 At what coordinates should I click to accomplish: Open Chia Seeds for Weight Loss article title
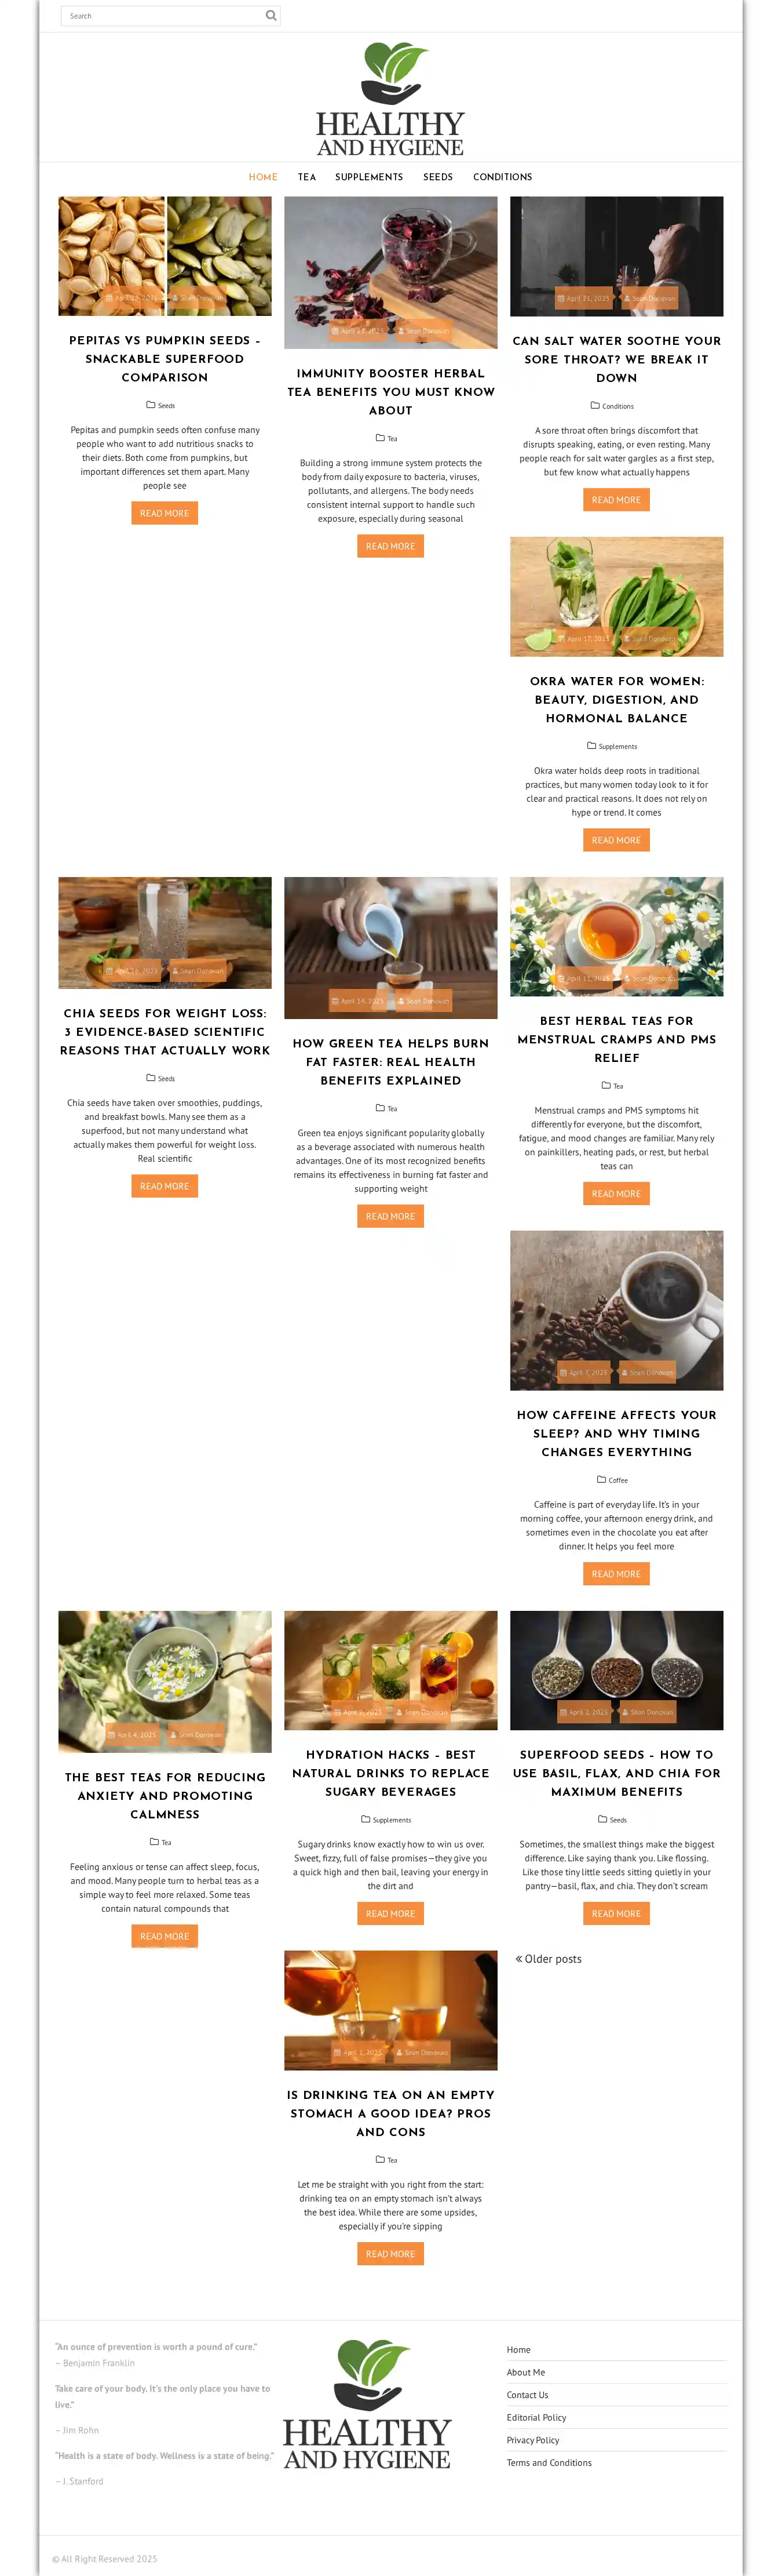click(x=165, y=1031)
